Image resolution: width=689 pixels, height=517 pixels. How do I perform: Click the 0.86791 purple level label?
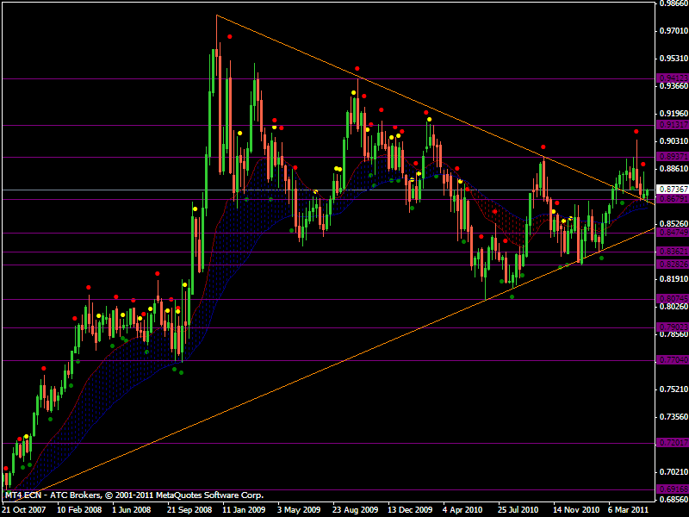click(x=673, y=199)
